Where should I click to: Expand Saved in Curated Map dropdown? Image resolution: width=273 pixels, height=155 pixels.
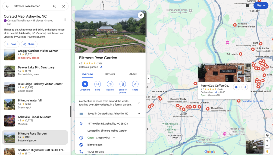pos(139,114)
